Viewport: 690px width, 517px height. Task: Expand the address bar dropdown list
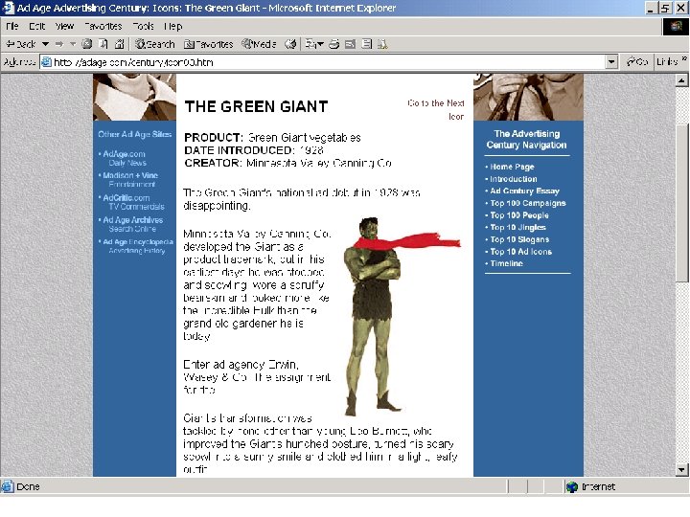click(611, 62)
